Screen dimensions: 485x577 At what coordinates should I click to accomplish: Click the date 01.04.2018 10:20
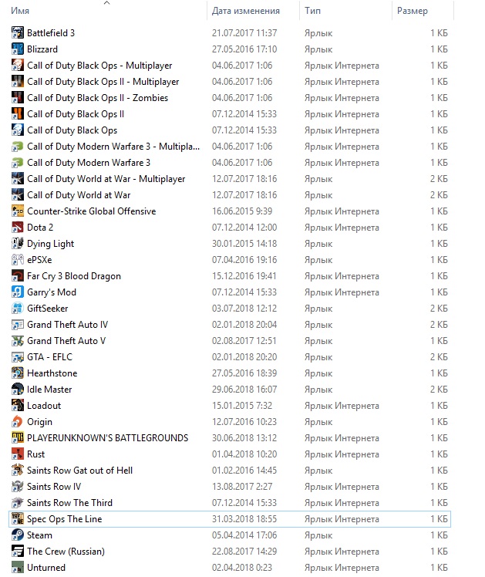244,454
